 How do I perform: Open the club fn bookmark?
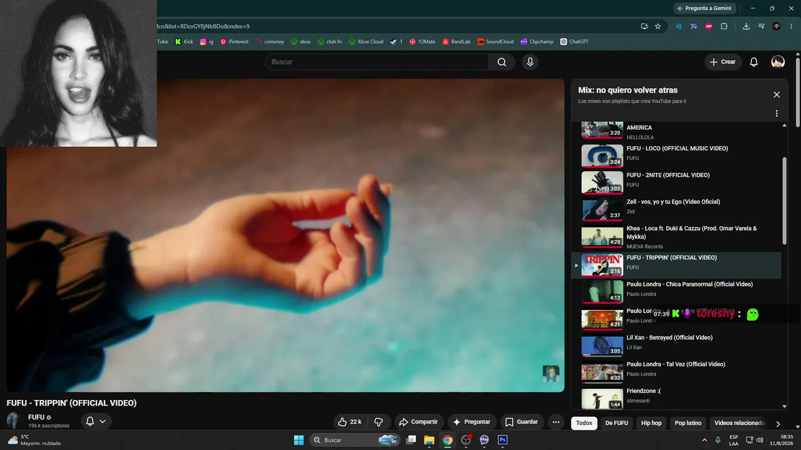point(330,42)
